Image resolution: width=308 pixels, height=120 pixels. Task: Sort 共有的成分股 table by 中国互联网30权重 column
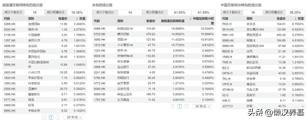[202, 21]
